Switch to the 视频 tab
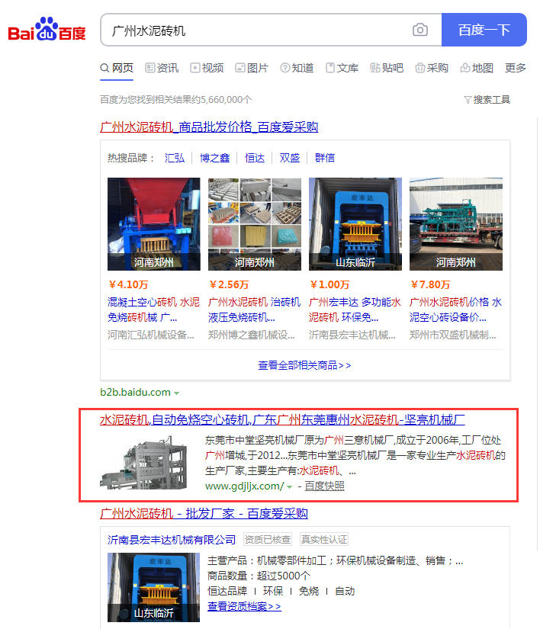 point(207,68)
